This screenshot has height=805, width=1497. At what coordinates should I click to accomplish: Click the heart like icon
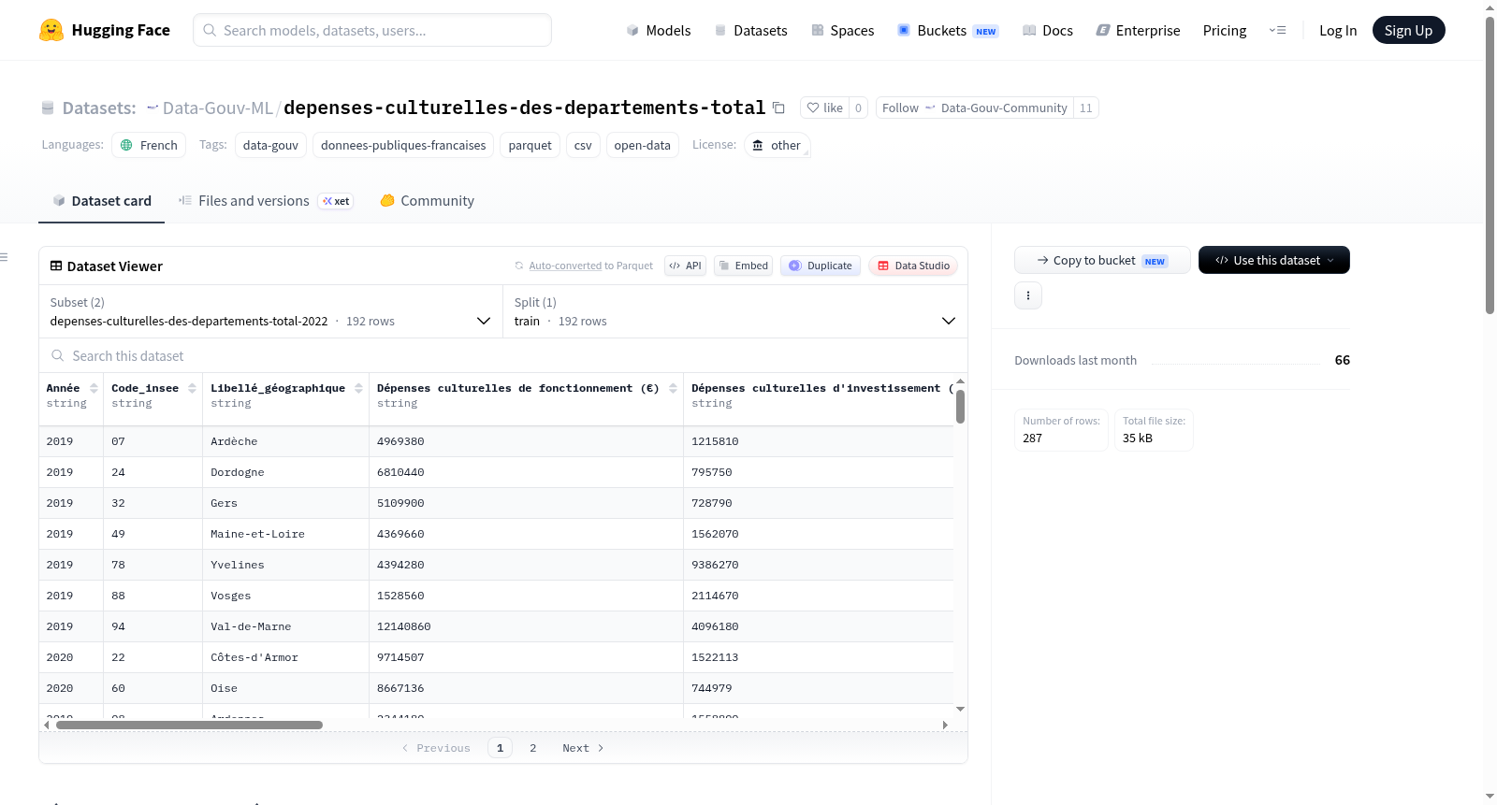[x=813, y=108]
